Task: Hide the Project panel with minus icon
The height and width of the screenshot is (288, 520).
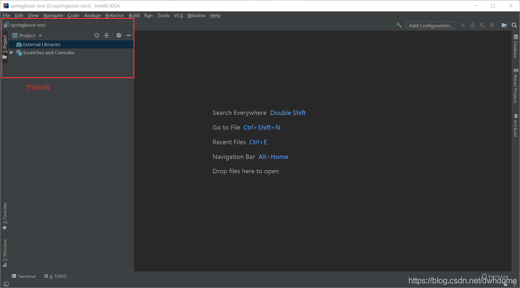Action: point(129,35)
